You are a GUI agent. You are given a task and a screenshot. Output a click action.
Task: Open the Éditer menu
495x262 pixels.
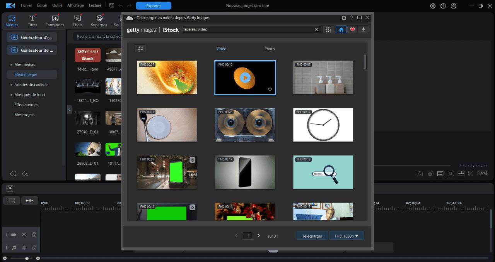pos(42,5)
